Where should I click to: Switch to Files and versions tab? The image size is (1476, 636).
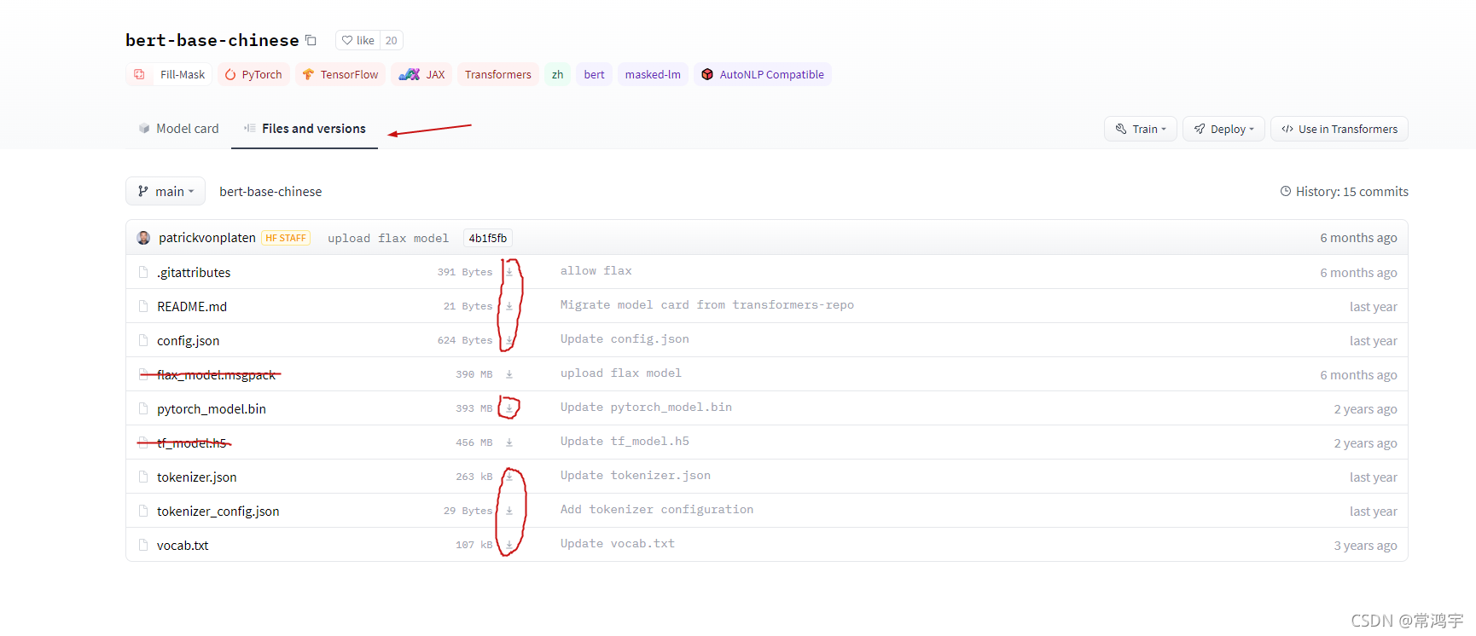click(x=305, y=129)
